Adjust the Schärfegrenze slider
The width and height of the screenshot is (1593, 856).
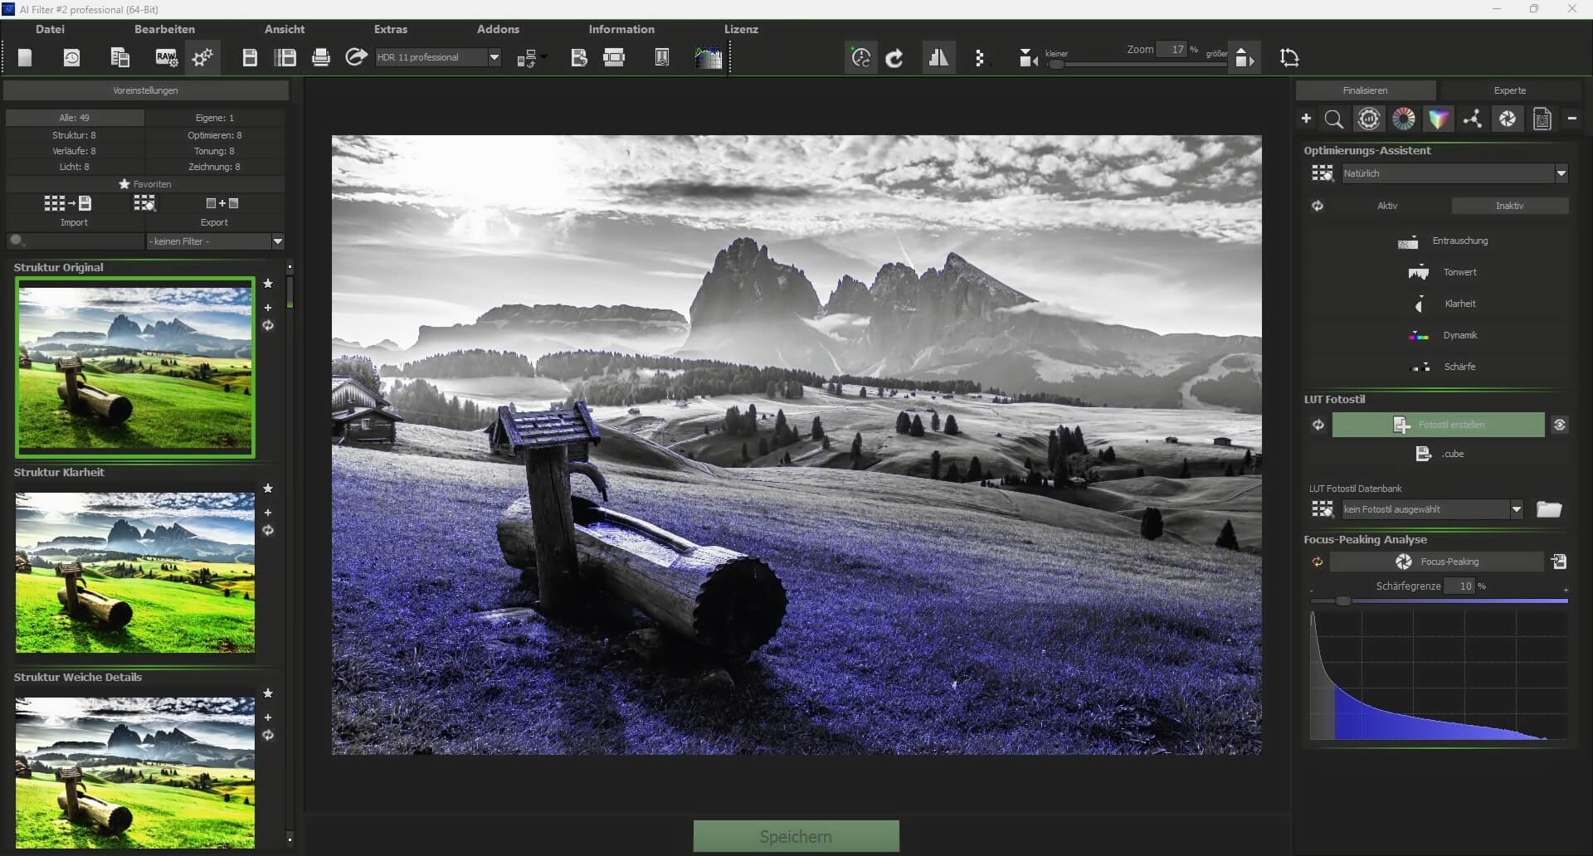(1344, 601)
